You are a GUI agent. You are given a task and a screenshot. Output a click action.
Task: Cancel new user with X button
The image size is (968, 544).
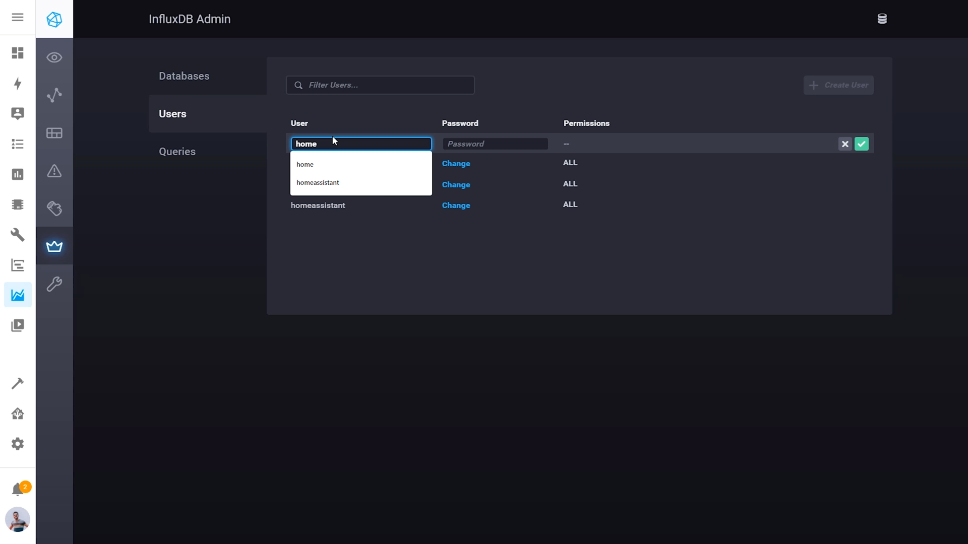[x=845, y=144]
